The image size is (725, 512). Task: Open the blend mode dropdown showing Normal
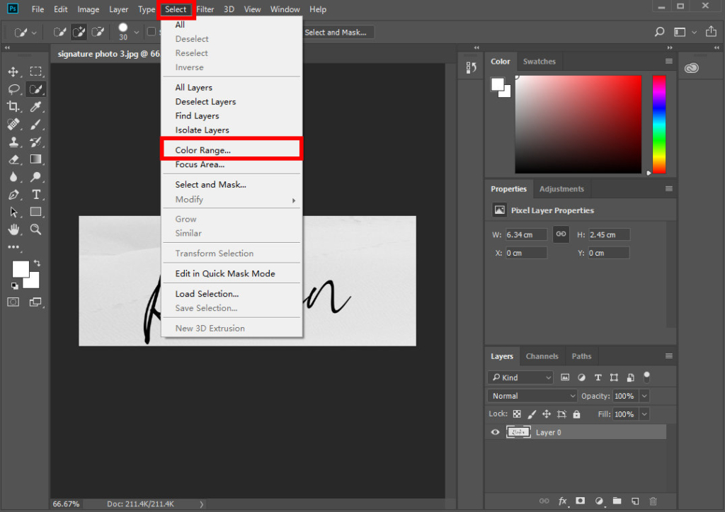(x=531, y=396)
